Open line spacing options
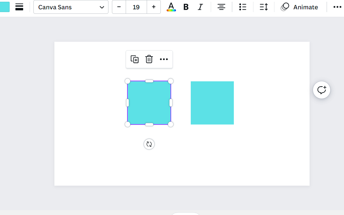 tap(264, 7)
